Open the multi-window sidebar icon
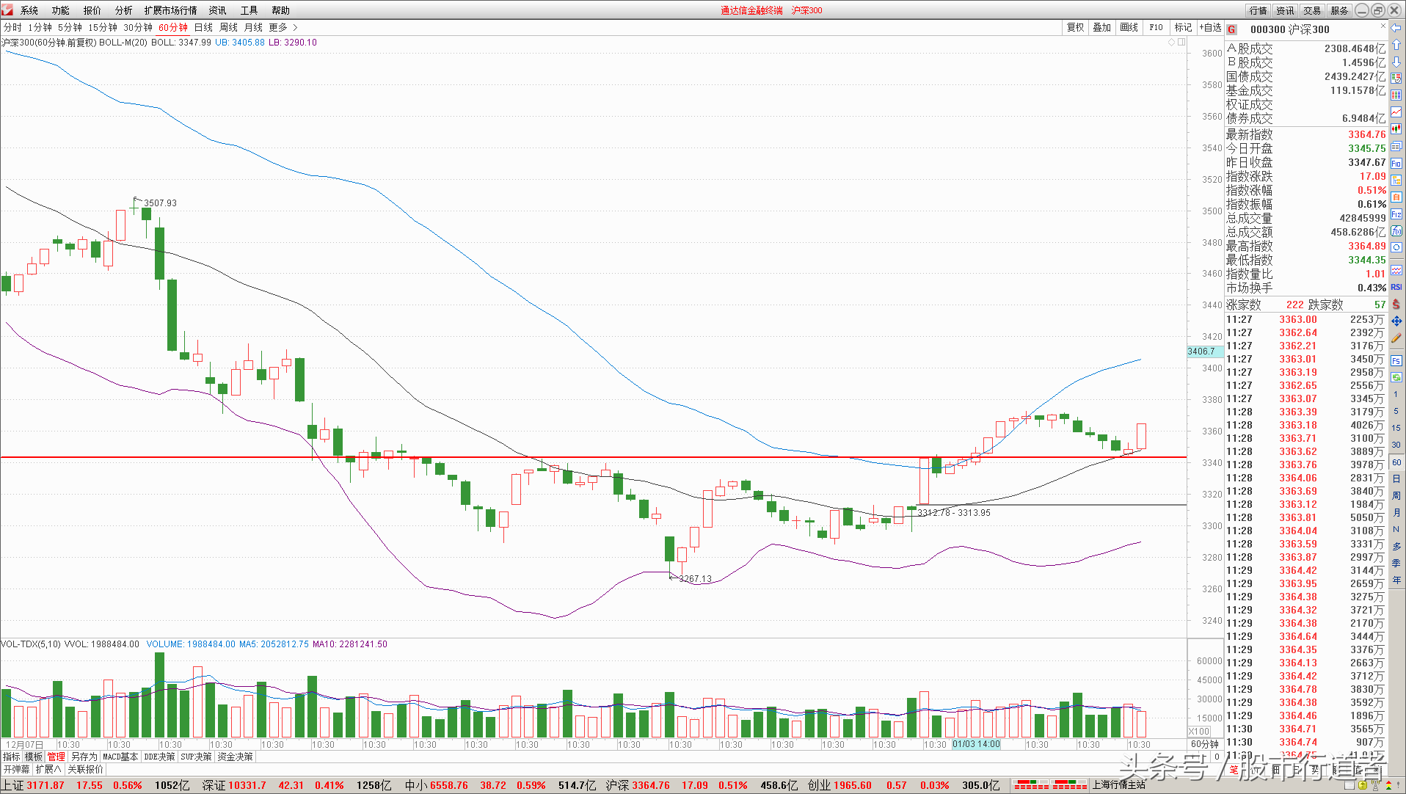 1396,146
